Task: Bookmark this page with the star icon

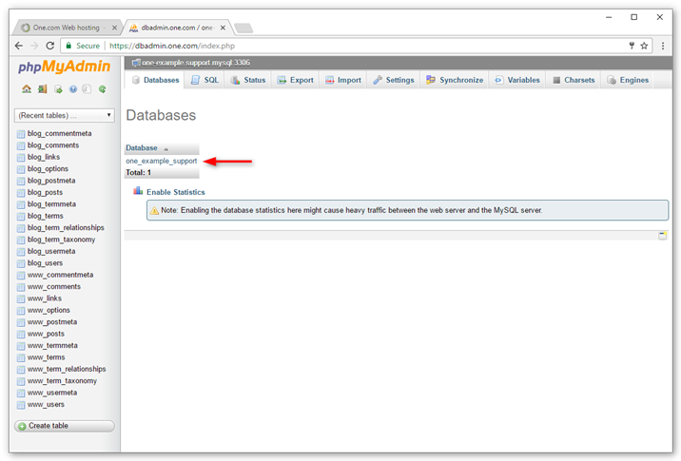Action: (644, 46)
